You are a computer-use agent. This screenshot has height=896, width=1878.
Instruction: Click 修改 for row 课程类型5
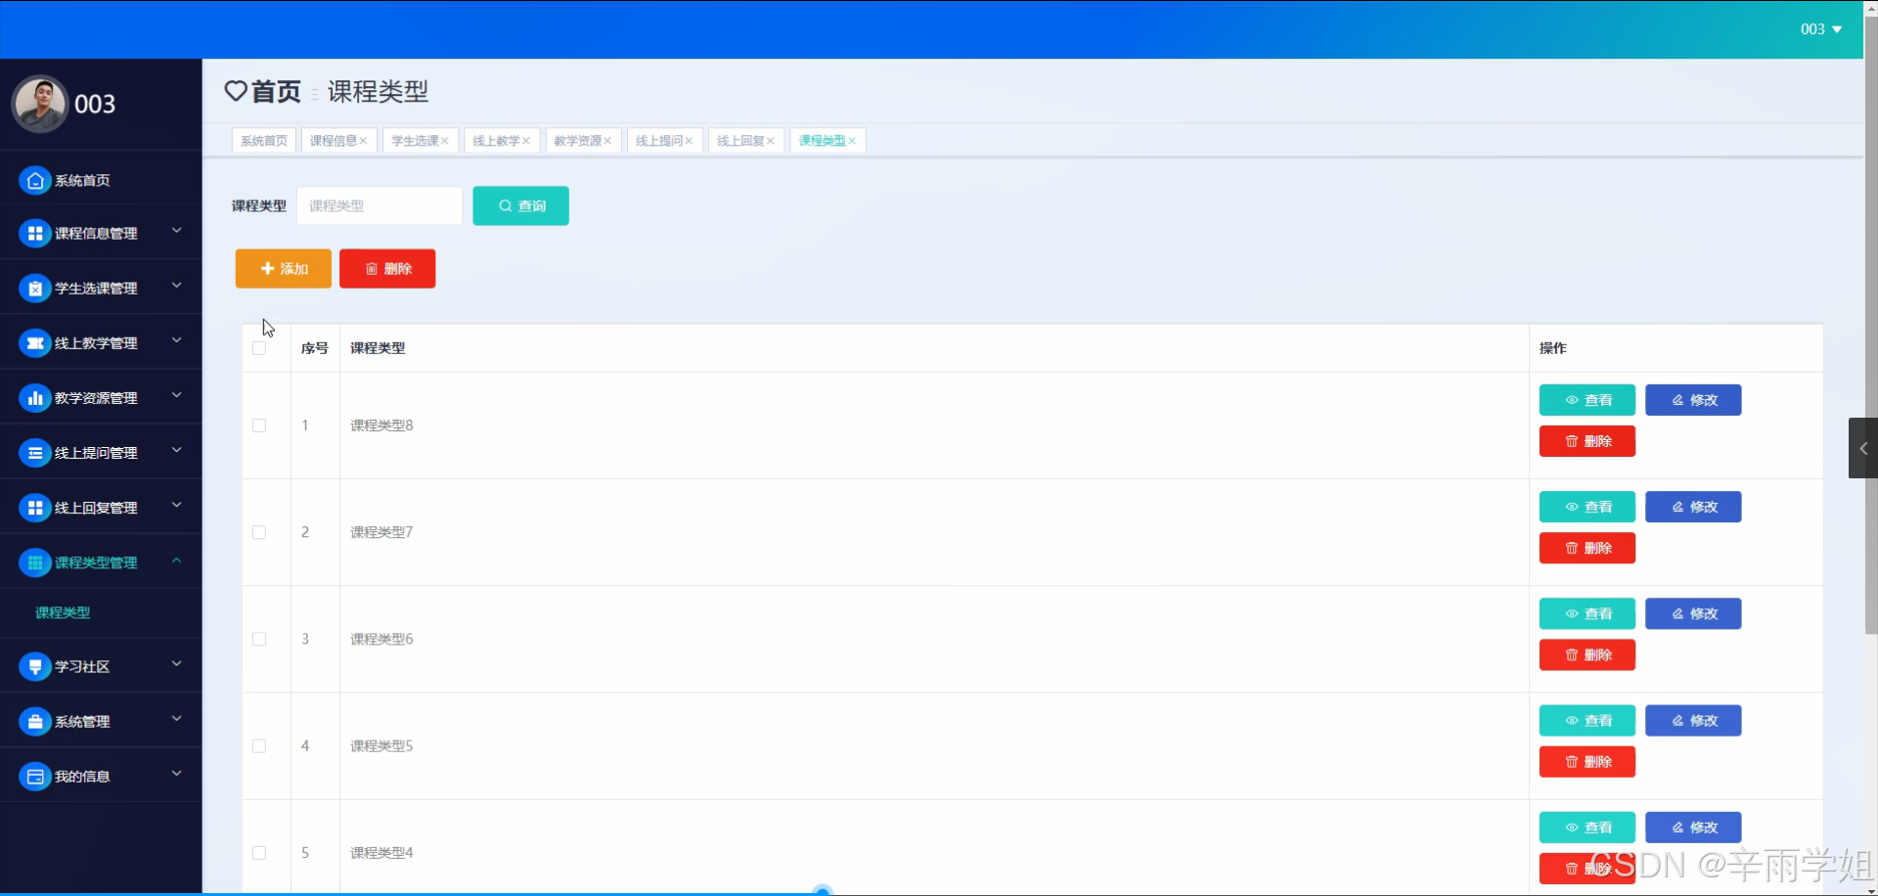pos(1693,720)
